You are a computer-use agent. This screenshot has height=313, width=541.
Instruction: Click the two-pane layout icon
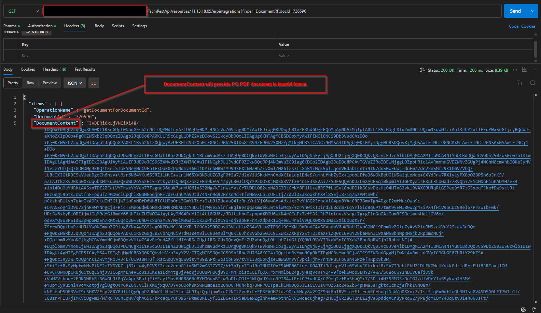[525, 70]
